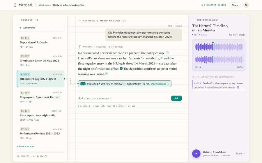Viewport: 262px width, 163px height.
Task: Seek within the bottom audio waveform
Action: (219, 59)
